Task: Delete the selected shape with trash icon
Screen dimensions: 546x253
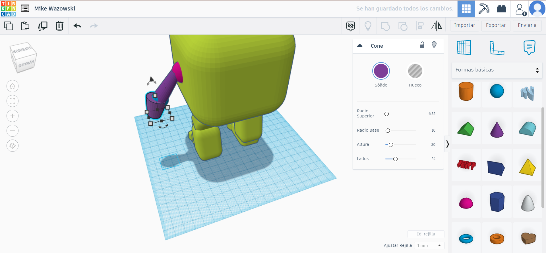Action: (x=60, y=26)
